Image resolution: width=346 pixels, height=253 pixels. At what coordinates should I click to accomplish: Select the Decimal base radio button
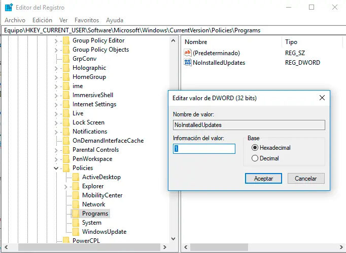pyautogui.click(x=255, y=158)
